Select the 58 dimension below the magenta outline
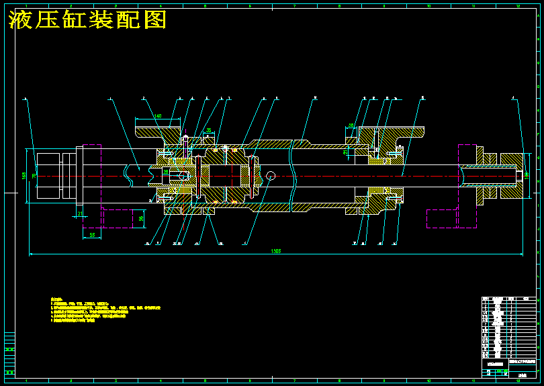The width and height of the screenshot is (544, 386). click(x=92, y=235)
